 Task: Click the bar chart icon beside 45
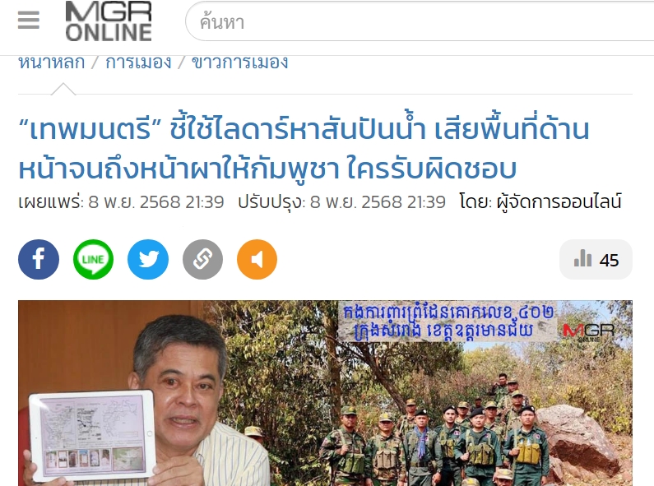(x=582, y=258)
